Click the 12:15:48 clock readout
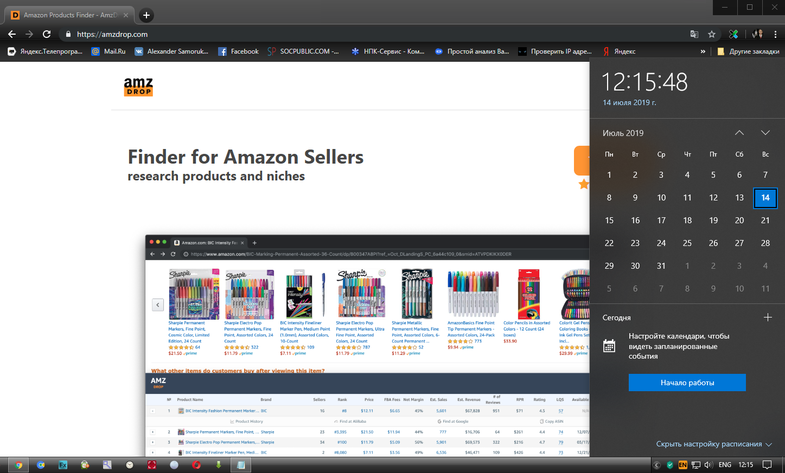 pyautogui.click(x=645, y=82)
